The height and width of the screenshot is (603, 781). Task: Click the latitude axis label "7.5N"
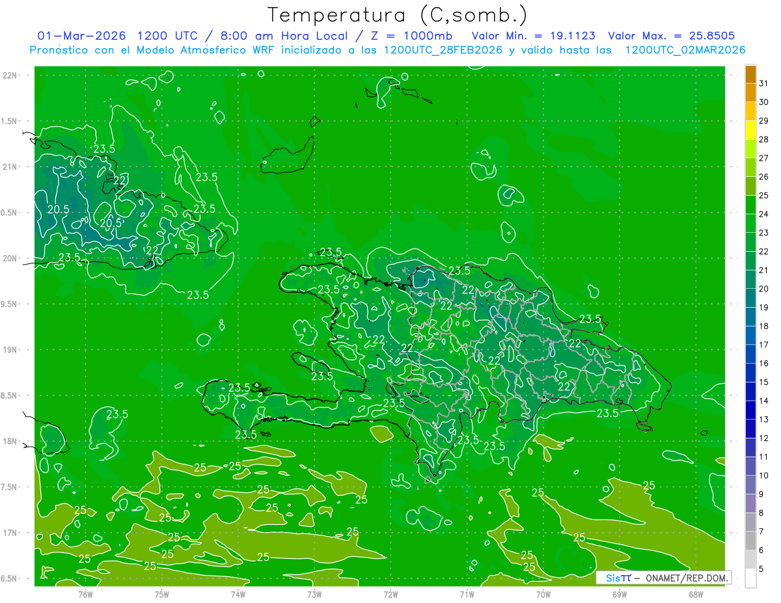click(x=10, y=487)
